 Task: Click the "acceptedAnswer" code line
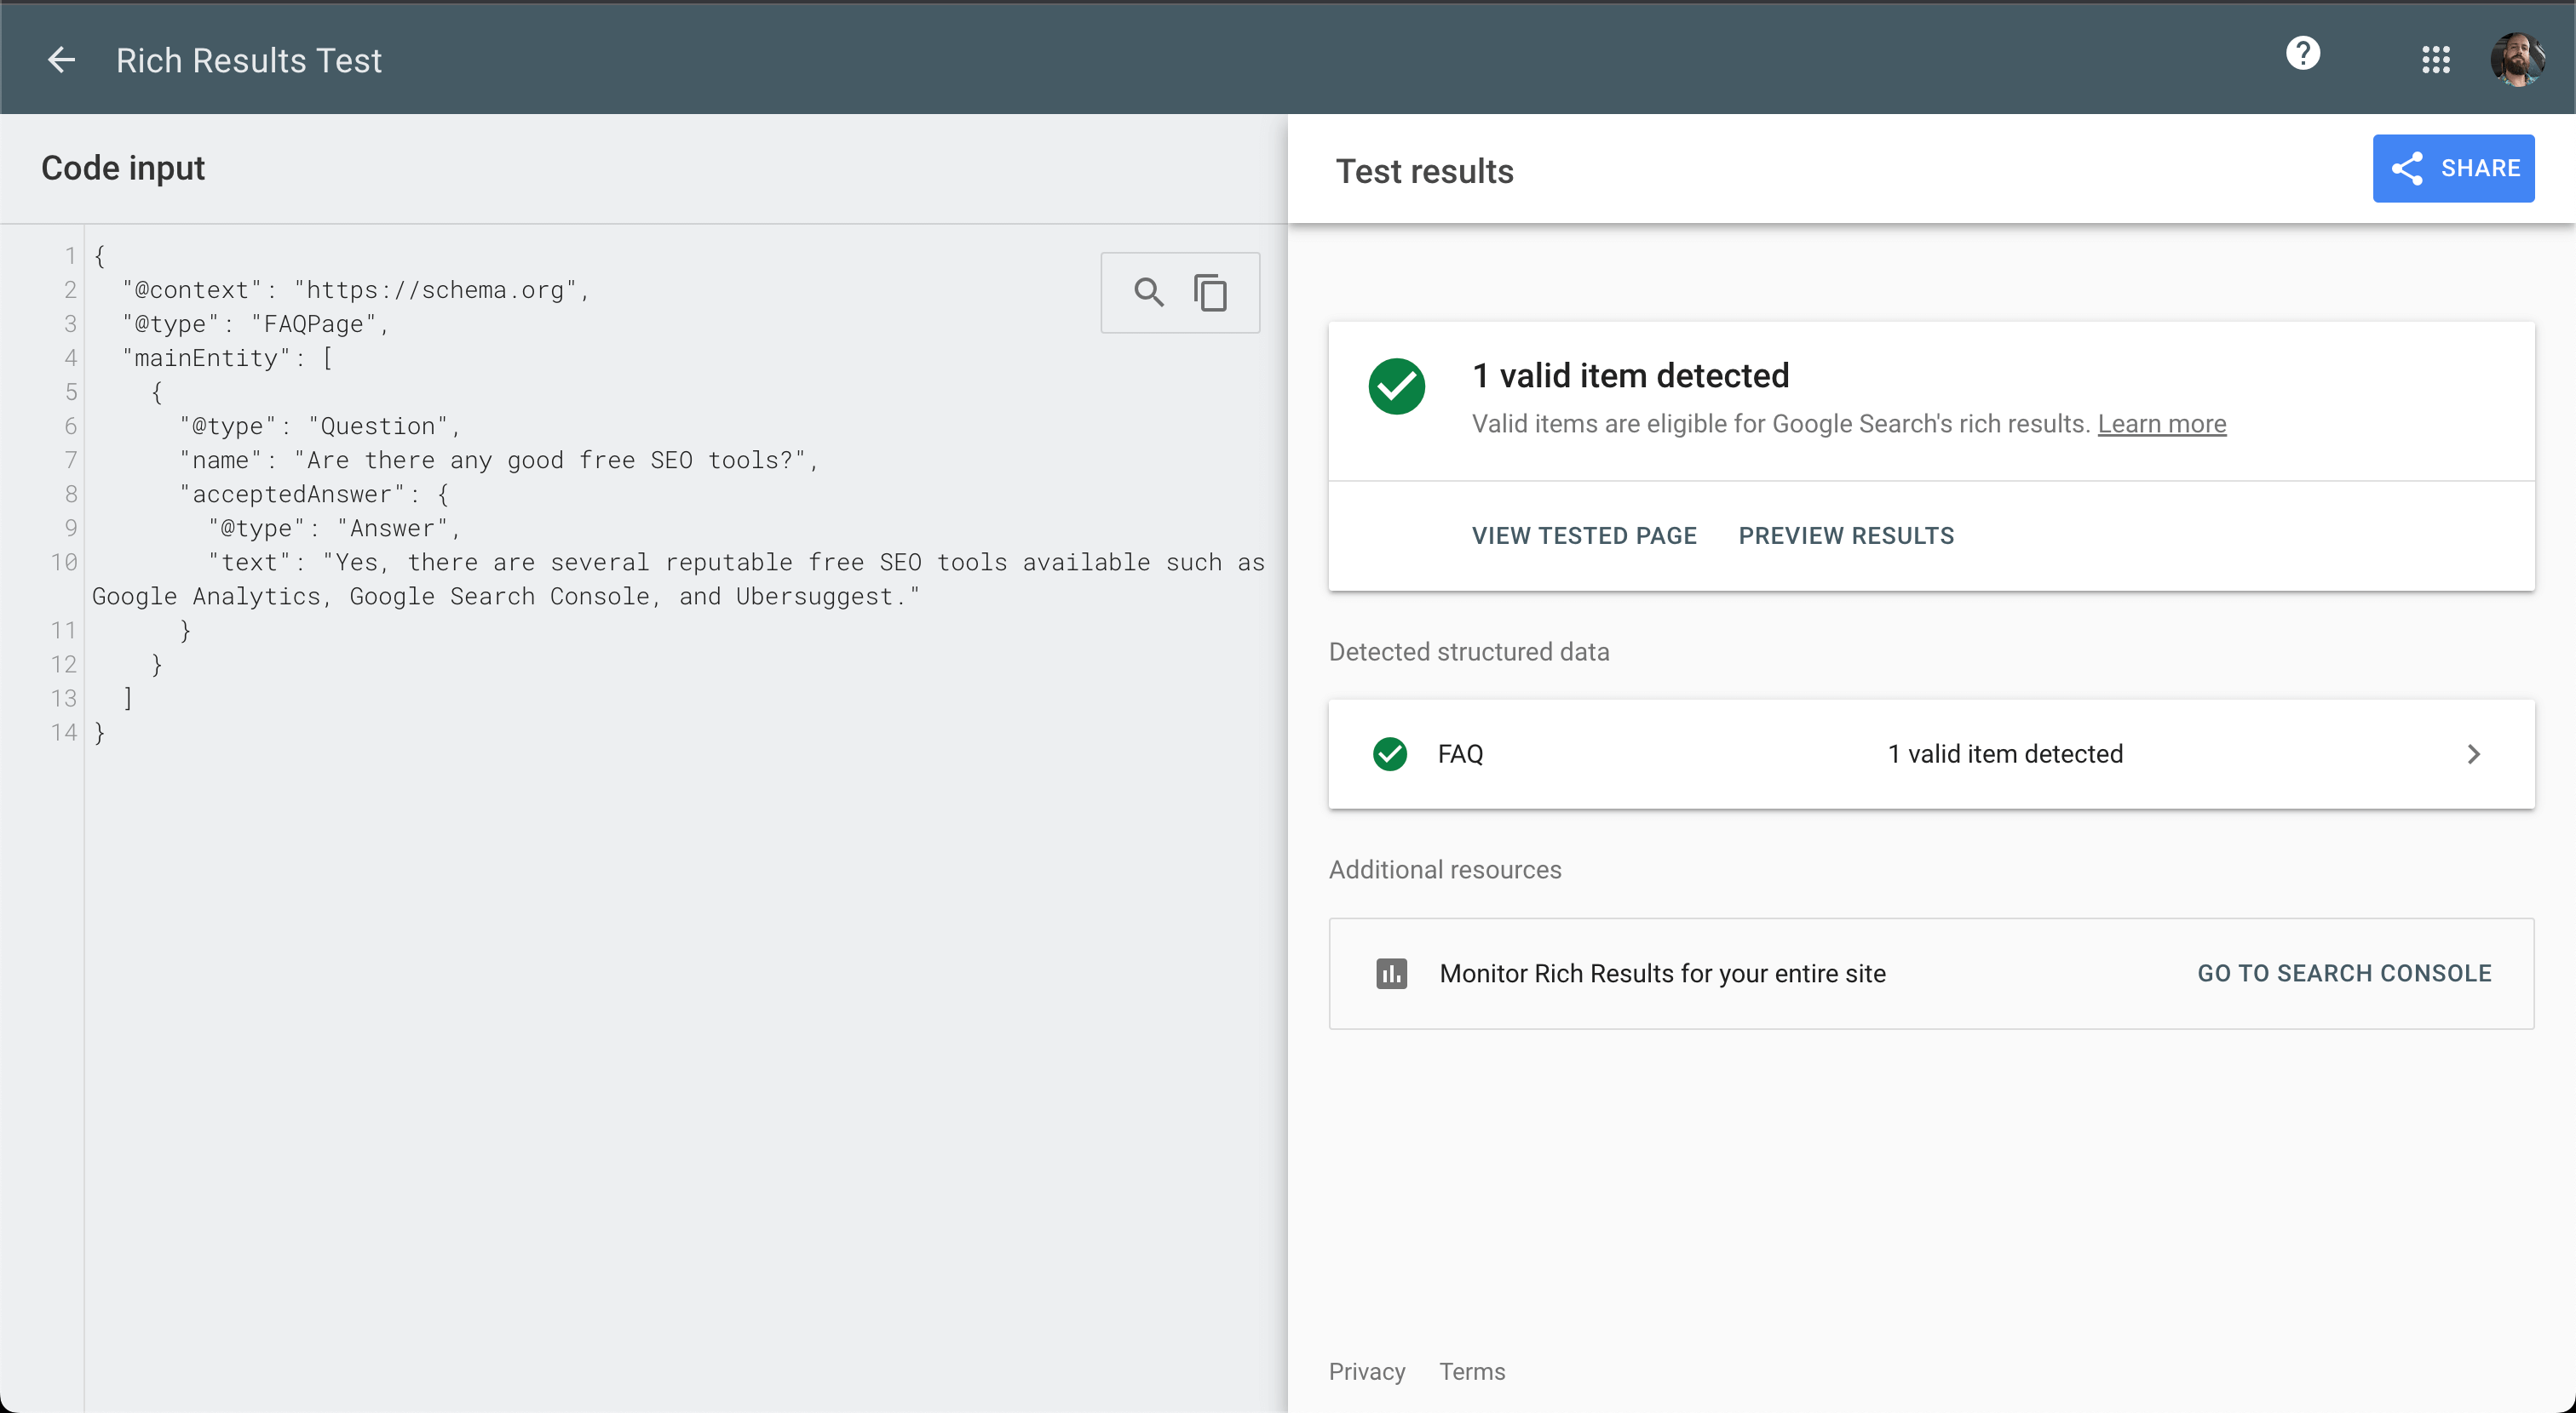tap(315, 494)
